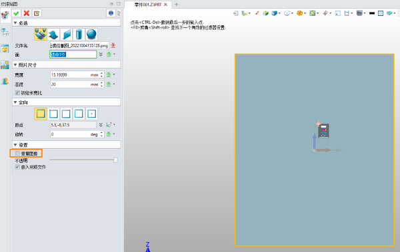Screen dimensions: 400x252
Task: Cancel with the red X icon
Action: point(27,13)
